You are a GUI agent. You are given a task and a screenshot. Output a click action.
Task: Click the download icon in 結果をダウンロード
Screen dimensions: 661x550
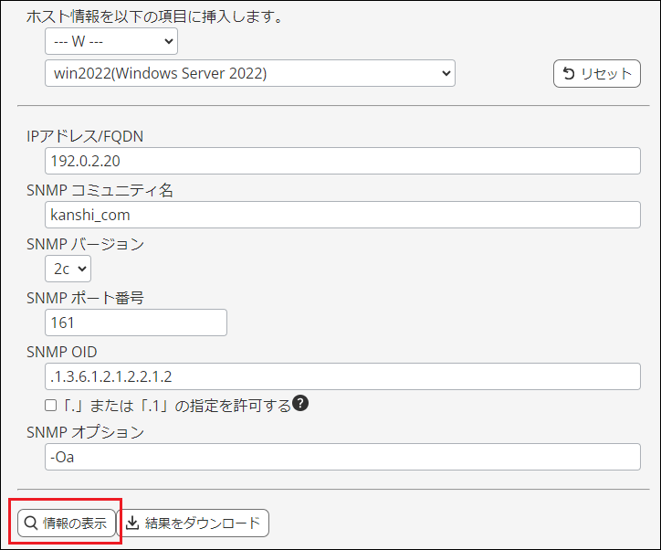132,524
